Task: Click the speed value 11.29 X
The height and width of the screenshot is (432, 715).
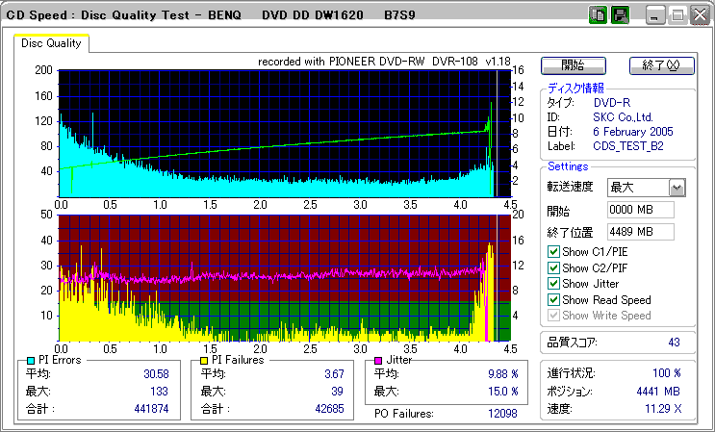Action: [663, 409]
